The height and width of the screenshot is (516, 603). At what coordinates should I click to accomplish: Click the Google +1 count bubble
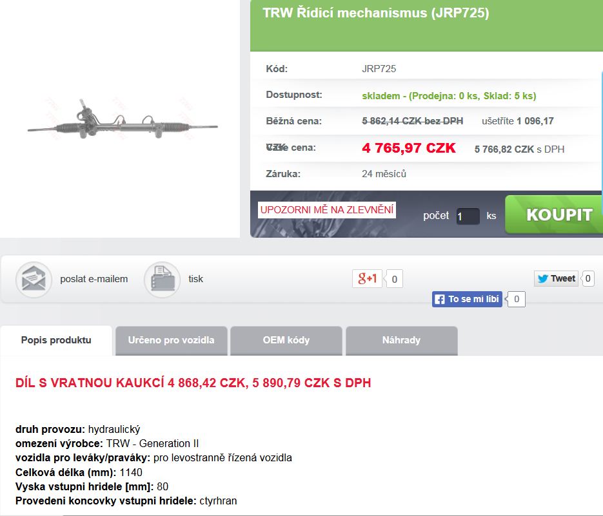coord(394,279)
